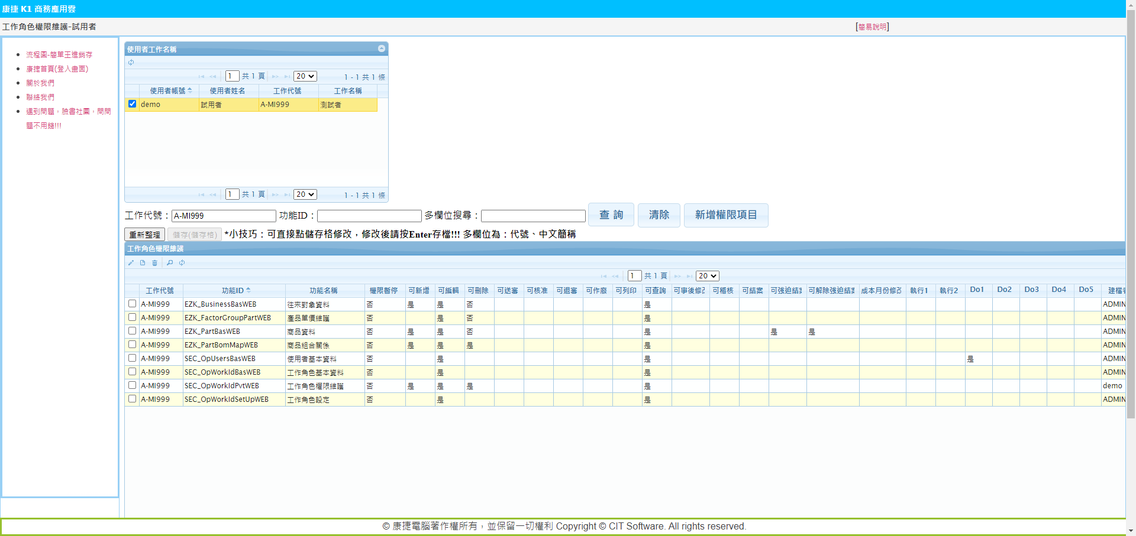This screenshot has width=1136, height=536.
Task: Collapse the 使用者工作名稱 panel
Action: pyautogui.click(x=382, y=49)
